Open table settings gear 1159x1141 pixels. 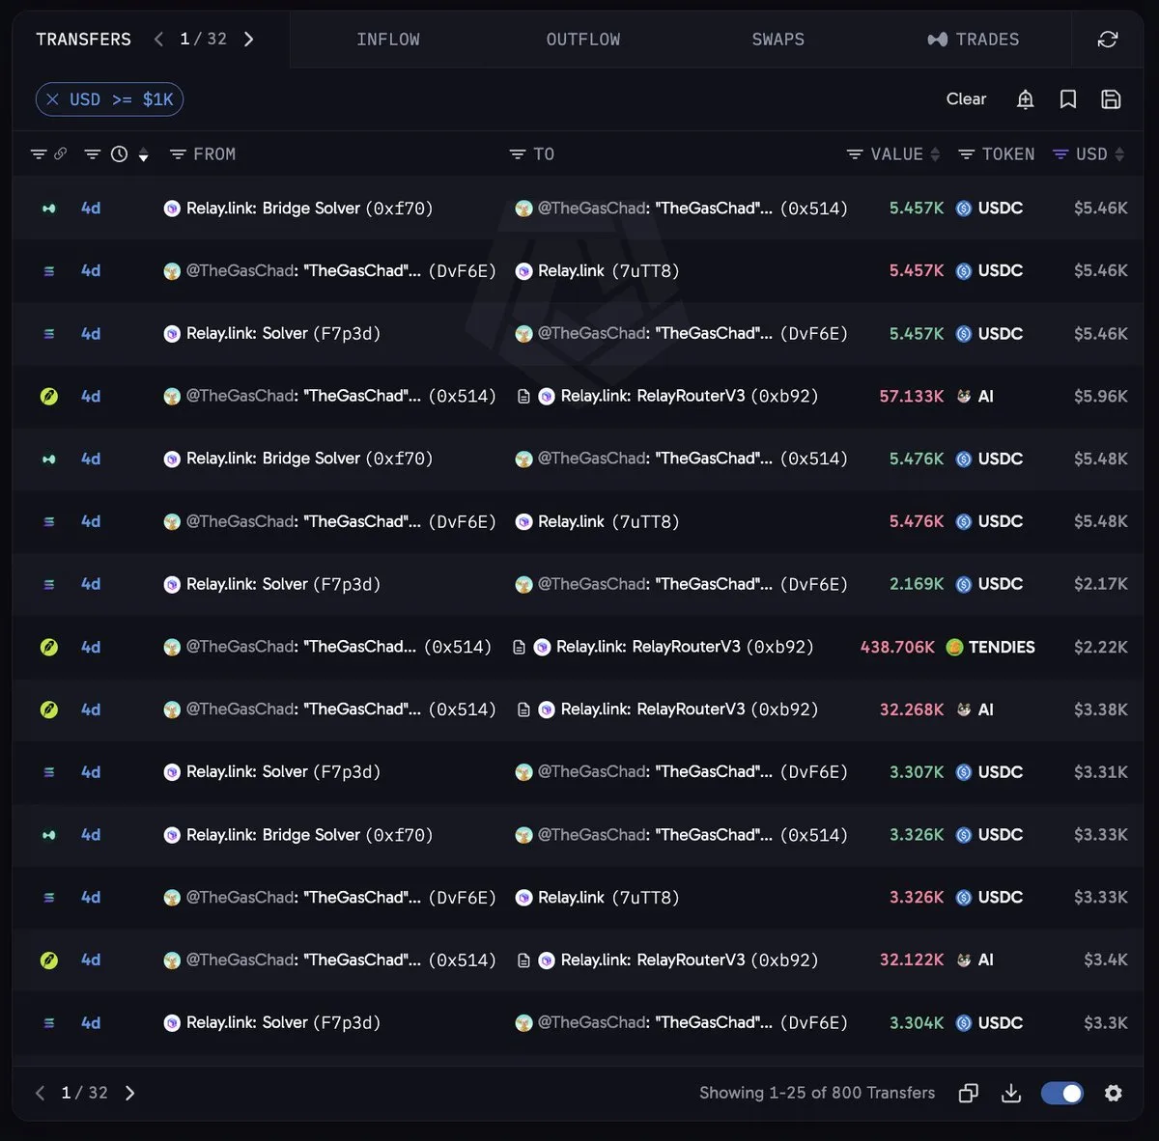(1114, 1093)
